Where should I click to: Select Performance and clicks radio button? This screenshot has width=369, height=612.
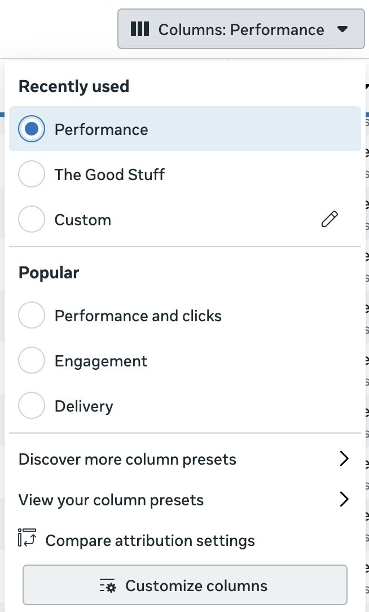point(32,316)
